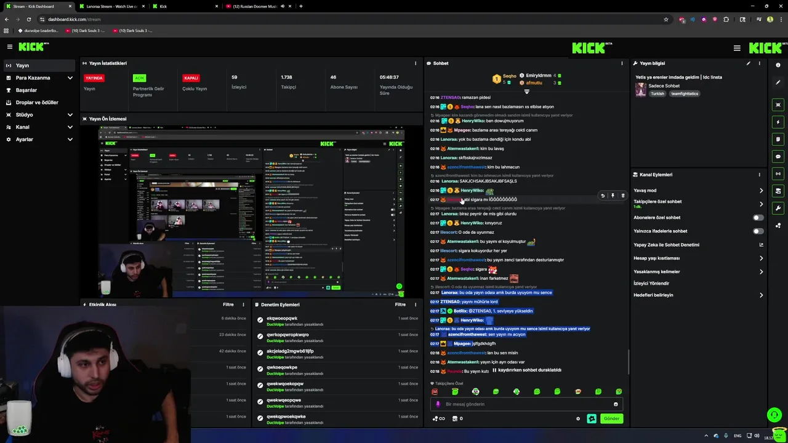The height and width of the screenshot is (443, 788).
Task: Bookmark this page with star icon
Action: pyautogui.click(x=666, y=19)
